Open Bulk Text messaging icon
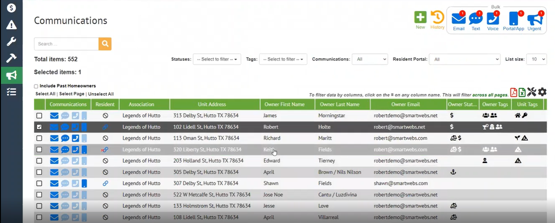The height and width of the screenshot is (223, 555). [475, 19]
